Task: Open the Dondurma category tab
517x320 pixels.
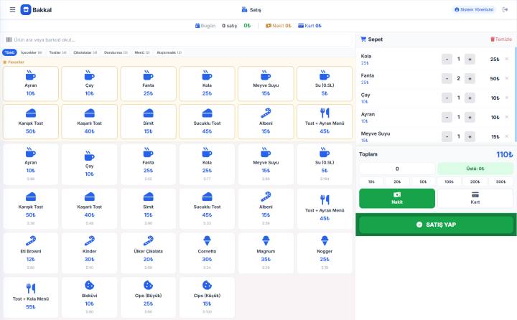Action: pos(116,52)
